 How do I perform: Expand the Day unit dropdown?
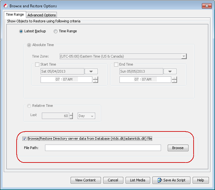[x=86, y=116]
